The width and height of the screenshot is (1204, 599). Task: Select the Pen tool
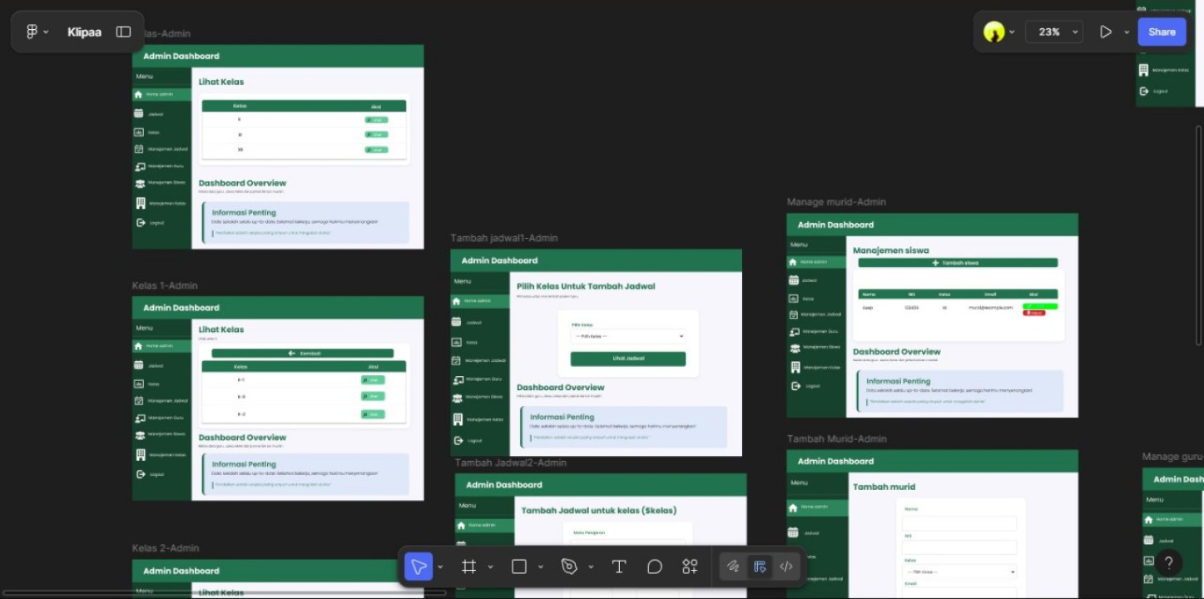click(x=569, y=567)
